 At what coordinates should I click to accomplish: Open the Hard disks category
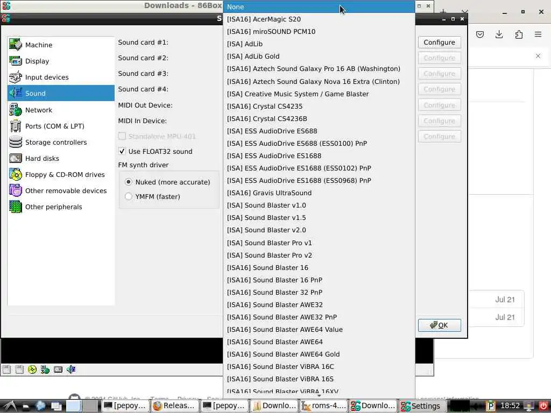[x=61, y=159]
